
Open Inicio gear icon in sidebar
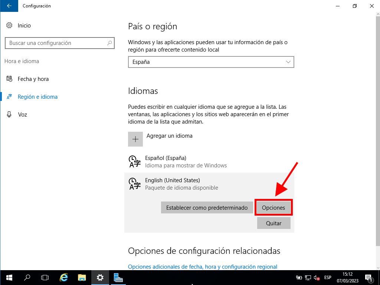[9, 26]
